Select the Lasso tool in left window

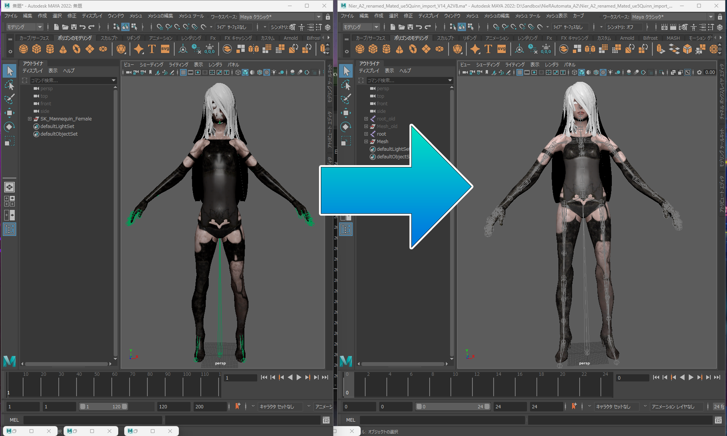pyautogui.click(x=9, y=85)
